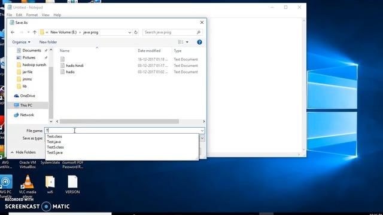The height and width of the screenshot is (215, 383).
Task: Choose Test5.java suggestion
Action: tap(54, 153)
